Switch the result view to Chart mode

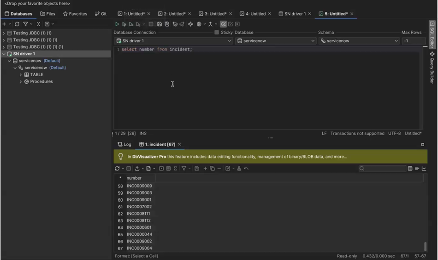(x=424, y=169)
